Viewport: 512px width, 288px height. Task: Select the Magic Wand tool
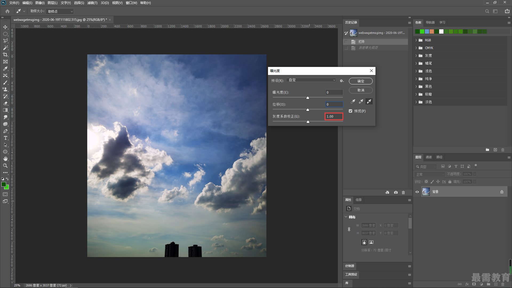tap(5, 48)
